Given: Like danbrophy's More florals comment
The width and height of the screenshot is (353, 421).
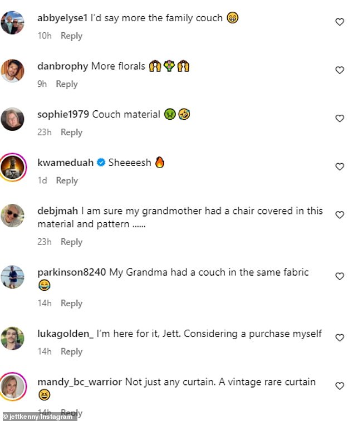Looking at the screenshot, I should [340, 70].
